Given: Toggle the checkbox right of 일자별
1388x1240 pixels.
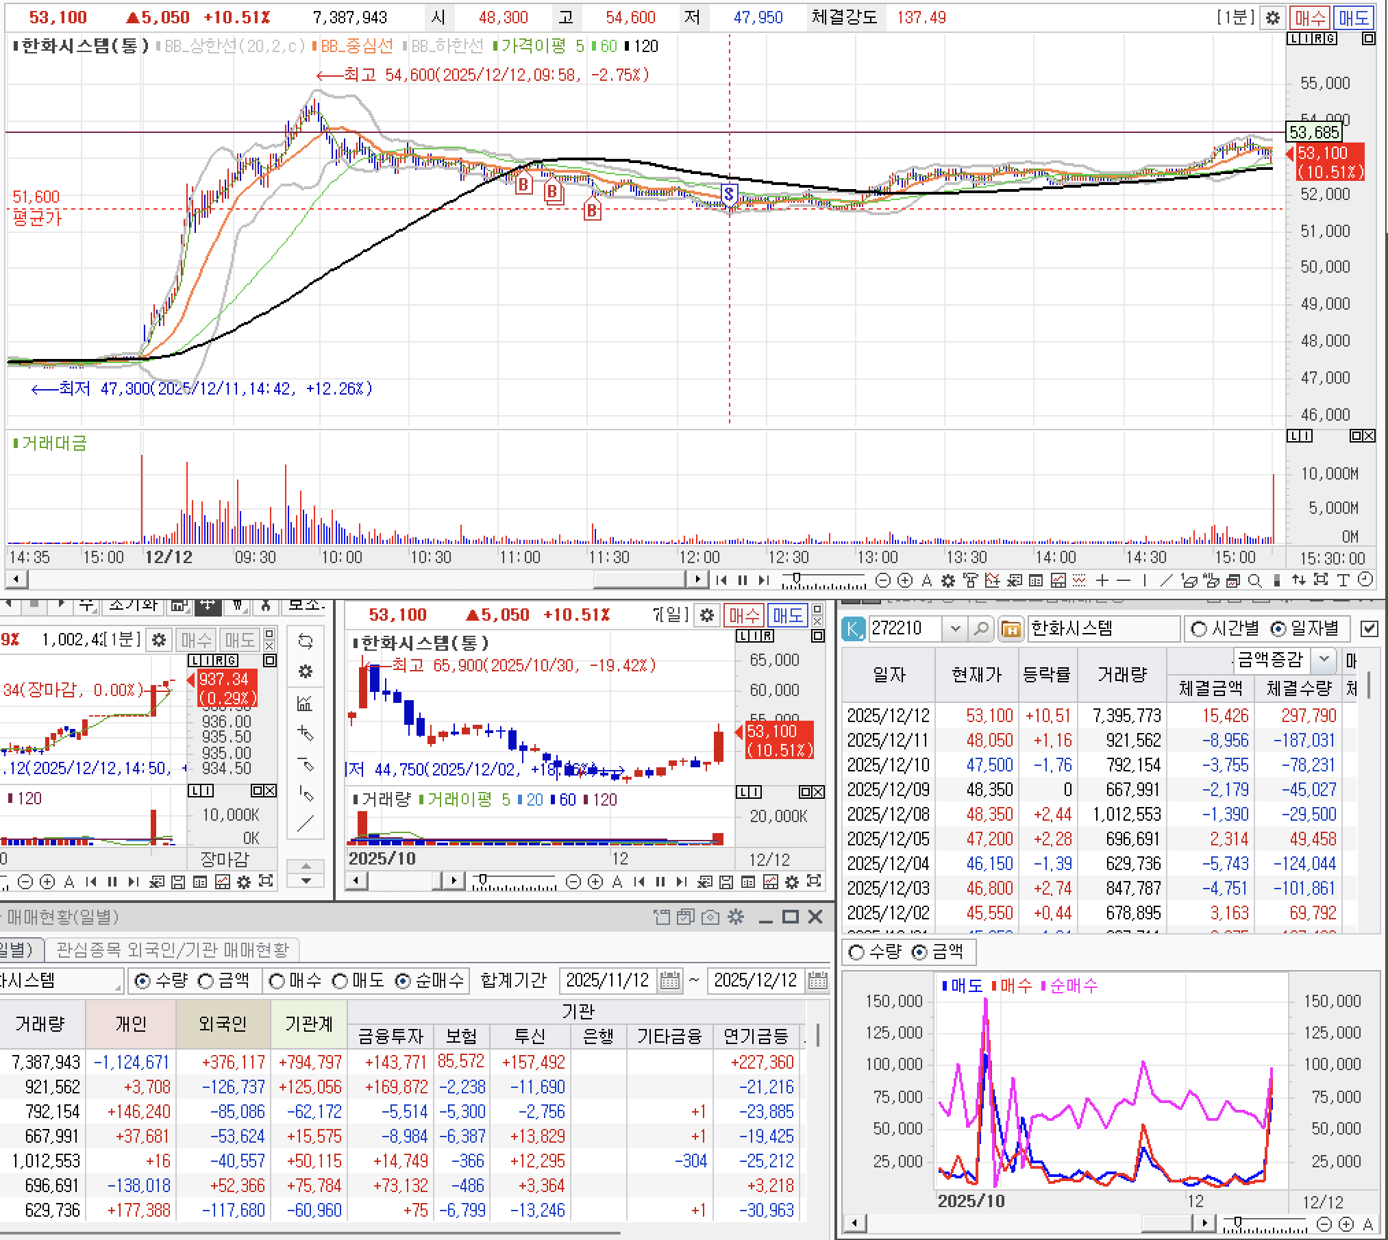Looking at the screenshot, I should pos(1369,628).
